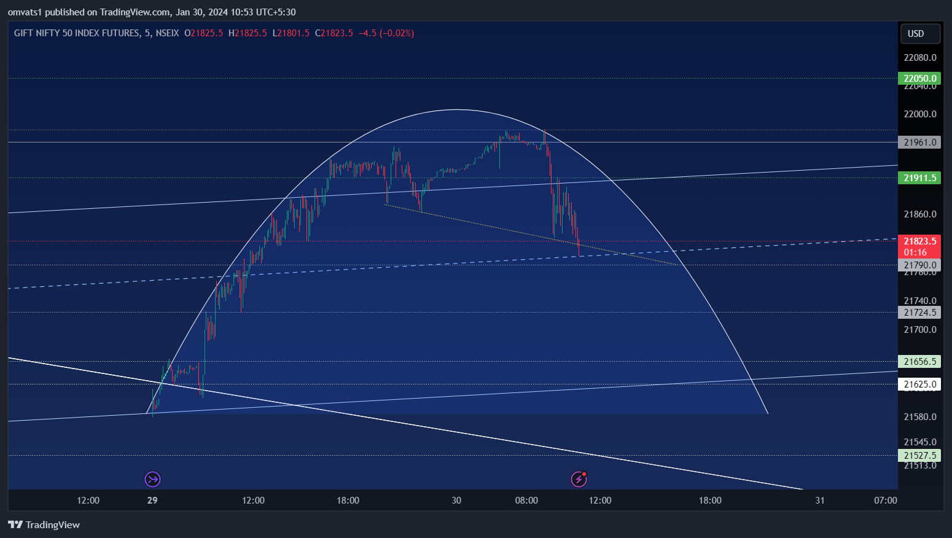Click the green 22050.0 price label

(x=919, y=79)
